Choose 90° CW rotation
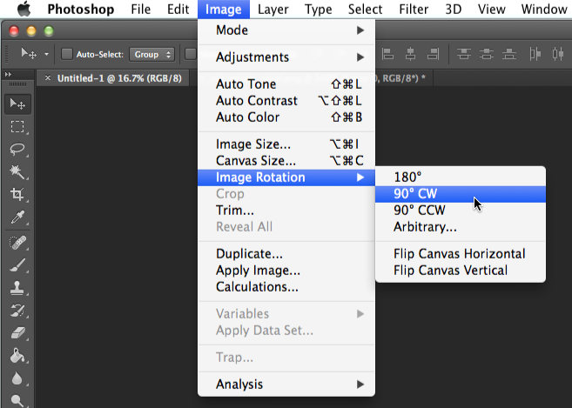 415,194
